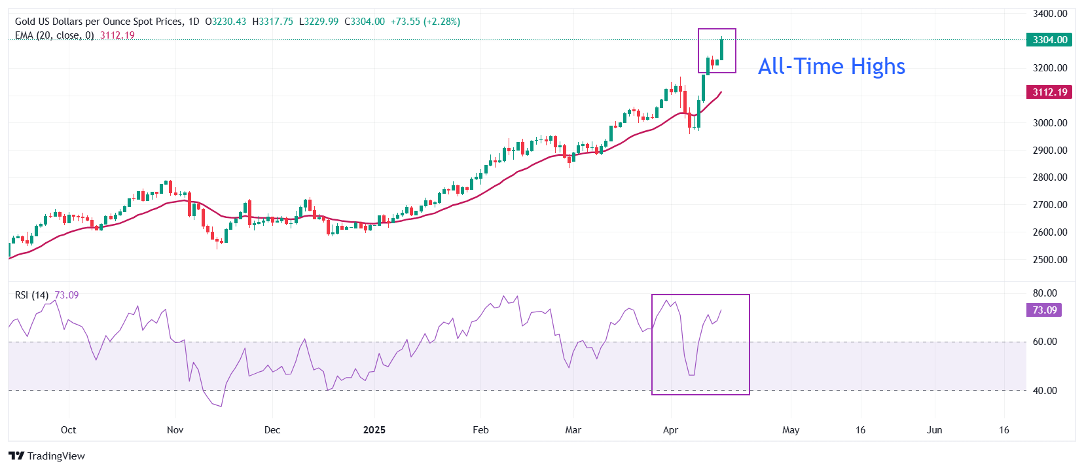Click the Jun label on the time axis
The width and height of the screenshot is (1084, 470).
tap(934, 430)
